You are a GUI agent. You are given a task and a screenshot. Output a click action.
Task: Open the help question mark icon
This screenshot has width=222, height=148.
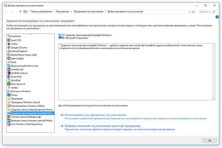click(217, 17)
